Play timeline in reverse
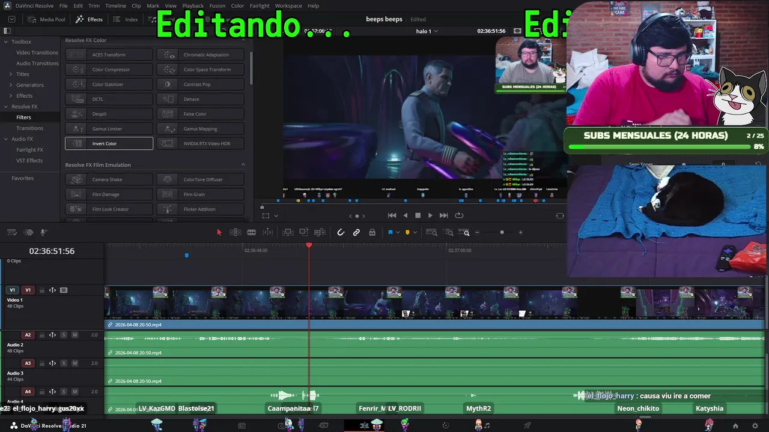769x432 pixels. click(x=406, y=215)
